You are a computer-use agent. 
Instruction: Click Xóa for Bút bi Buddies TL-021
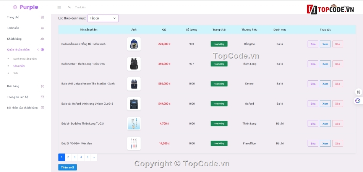337,123
